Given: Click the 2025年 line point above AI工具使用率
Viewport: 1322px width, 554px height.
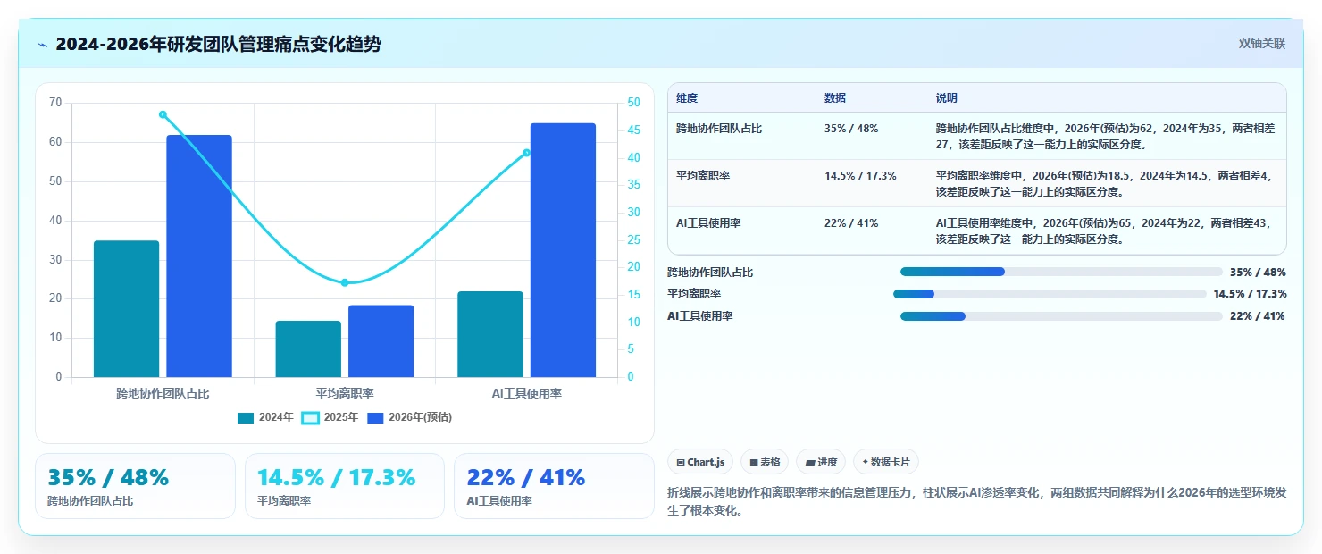Looking at the screenshot, I should [x=526, y=153].
